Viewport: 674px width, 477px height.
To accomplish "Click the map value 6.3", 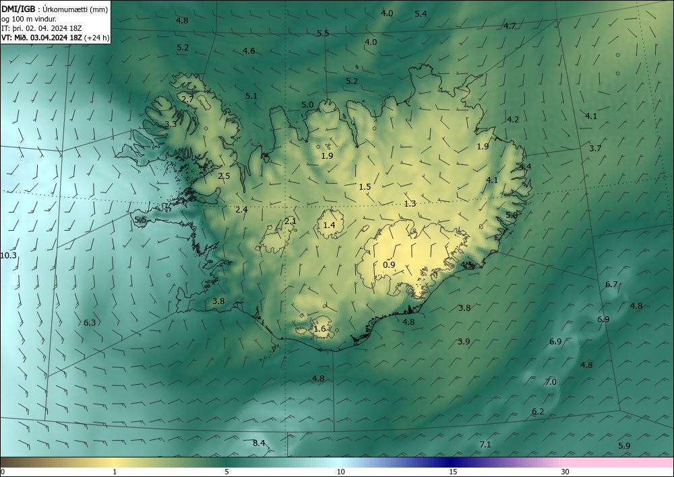I will (x=90, y=322).
